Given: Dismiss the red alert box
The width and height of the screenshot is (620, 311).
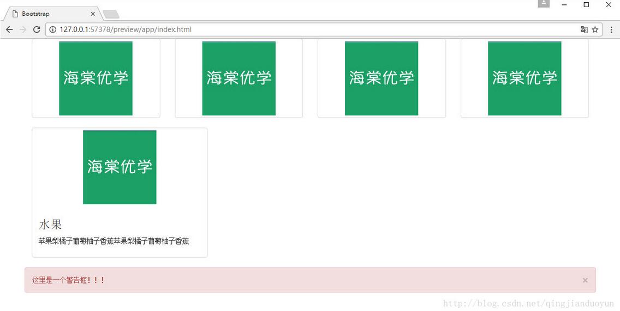Looking at the screenshot, I should (585, 280).
